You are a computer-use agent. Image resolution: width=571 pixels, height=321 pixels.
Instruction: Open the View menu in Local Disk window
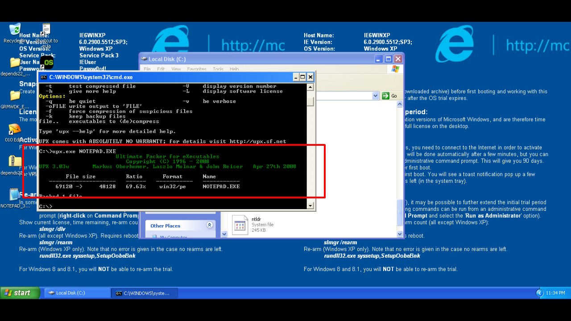pos(176,69)
